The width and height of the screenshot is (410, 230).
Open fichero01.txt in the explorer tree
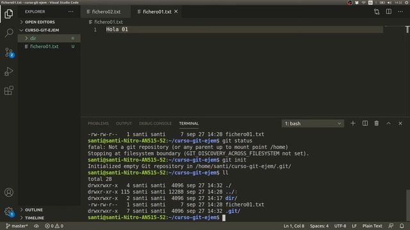49,47
